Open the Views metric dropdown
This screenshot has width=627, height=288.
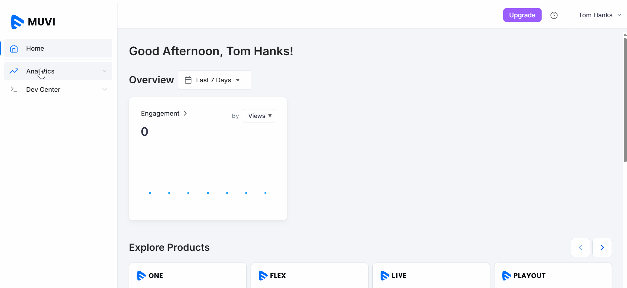tap(259, 116)
